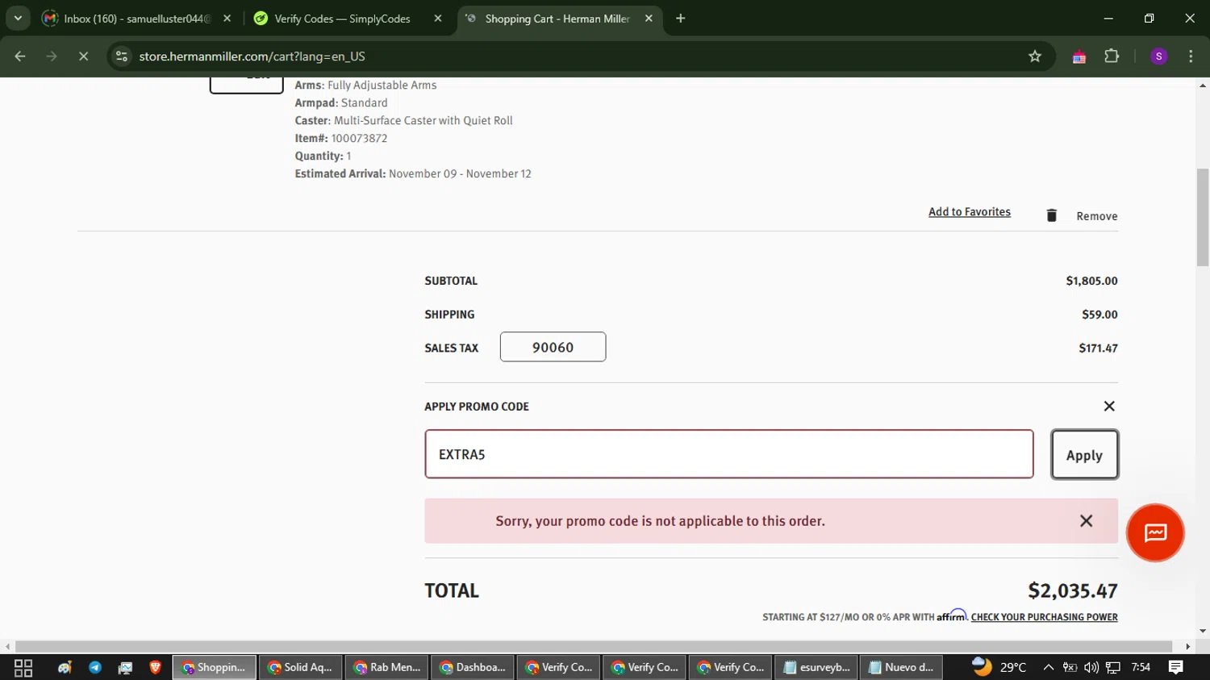
Task: Click the Affirm logo
Action: point(952,615)
